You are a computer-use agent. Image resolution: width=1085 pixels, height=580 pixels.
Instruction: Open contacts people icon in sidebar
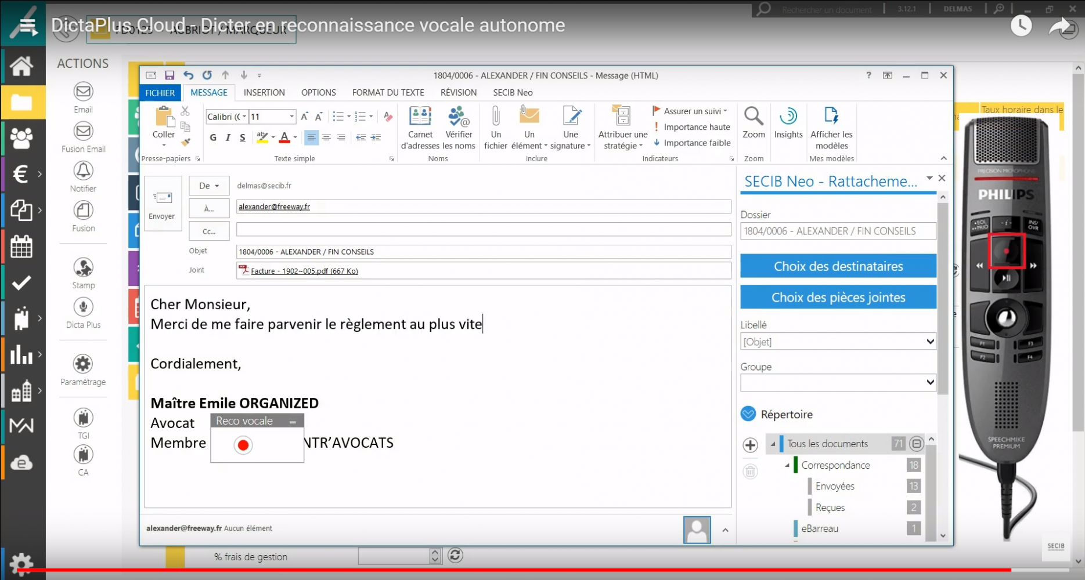[21, 138]
